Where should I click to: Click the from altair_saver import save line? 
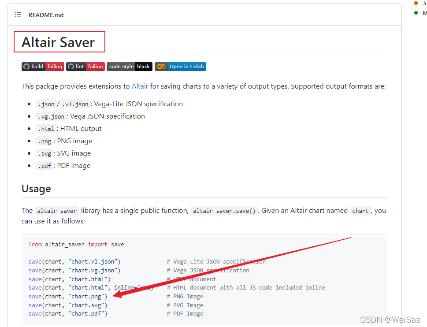76,244
